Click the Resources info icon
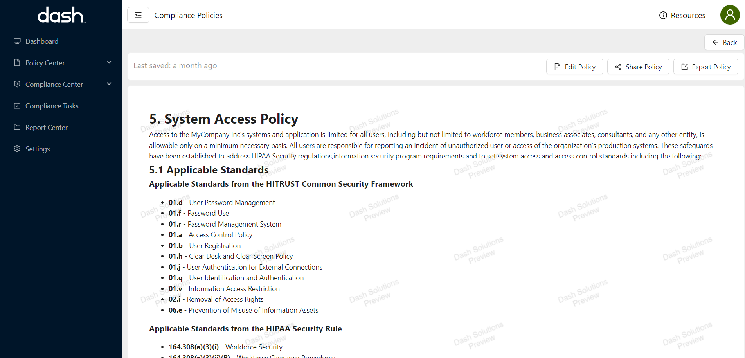This screenshot has height=358, width=745. [x=663, y=15]
